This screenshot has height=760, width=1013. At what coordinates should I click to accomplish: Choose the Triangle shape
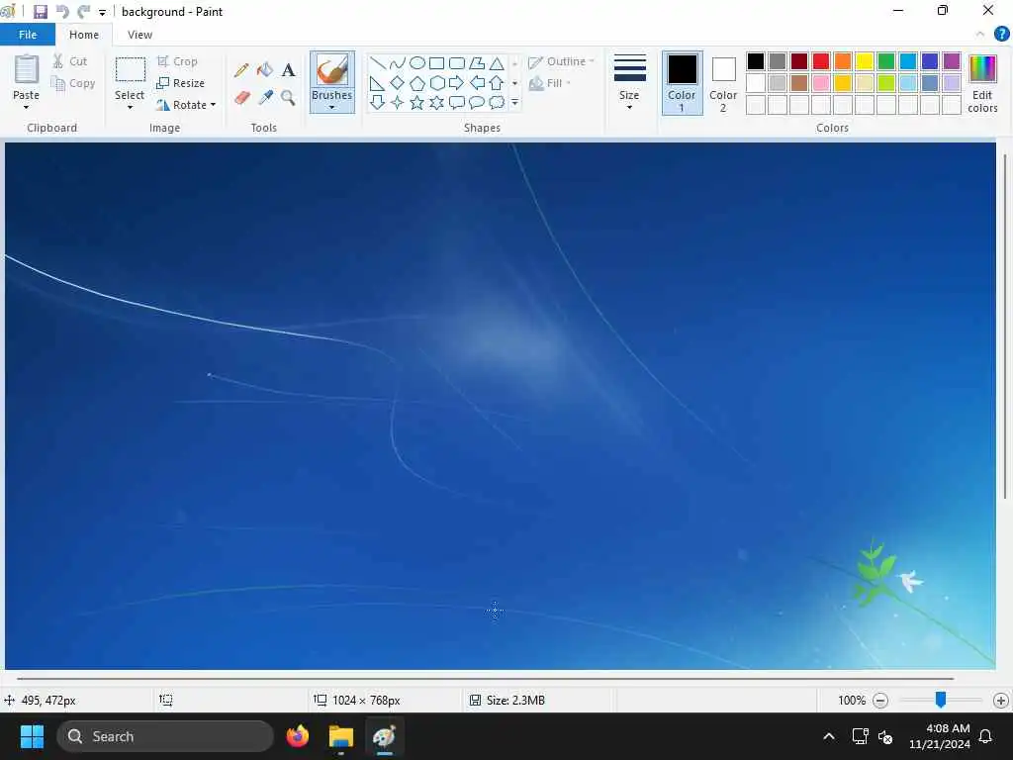click(497, 62)
